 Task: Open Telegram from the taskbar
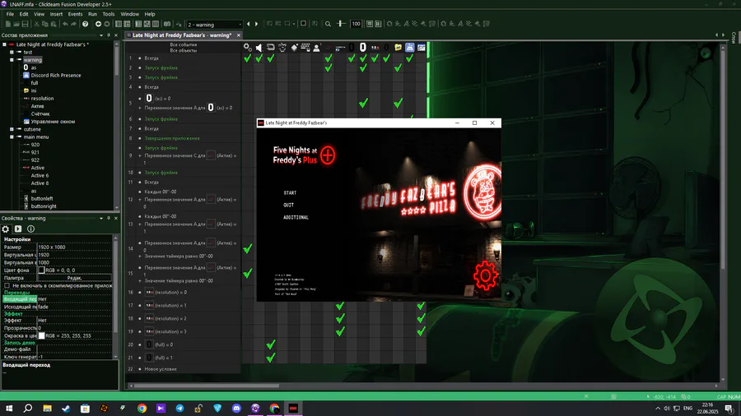coord(179,408)
